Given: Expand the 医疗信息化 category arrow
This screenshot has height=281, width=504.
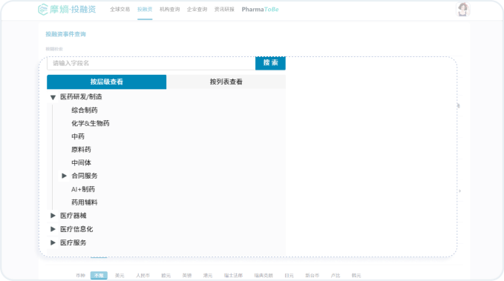Looking at the screenshot, I should (53, 229).
